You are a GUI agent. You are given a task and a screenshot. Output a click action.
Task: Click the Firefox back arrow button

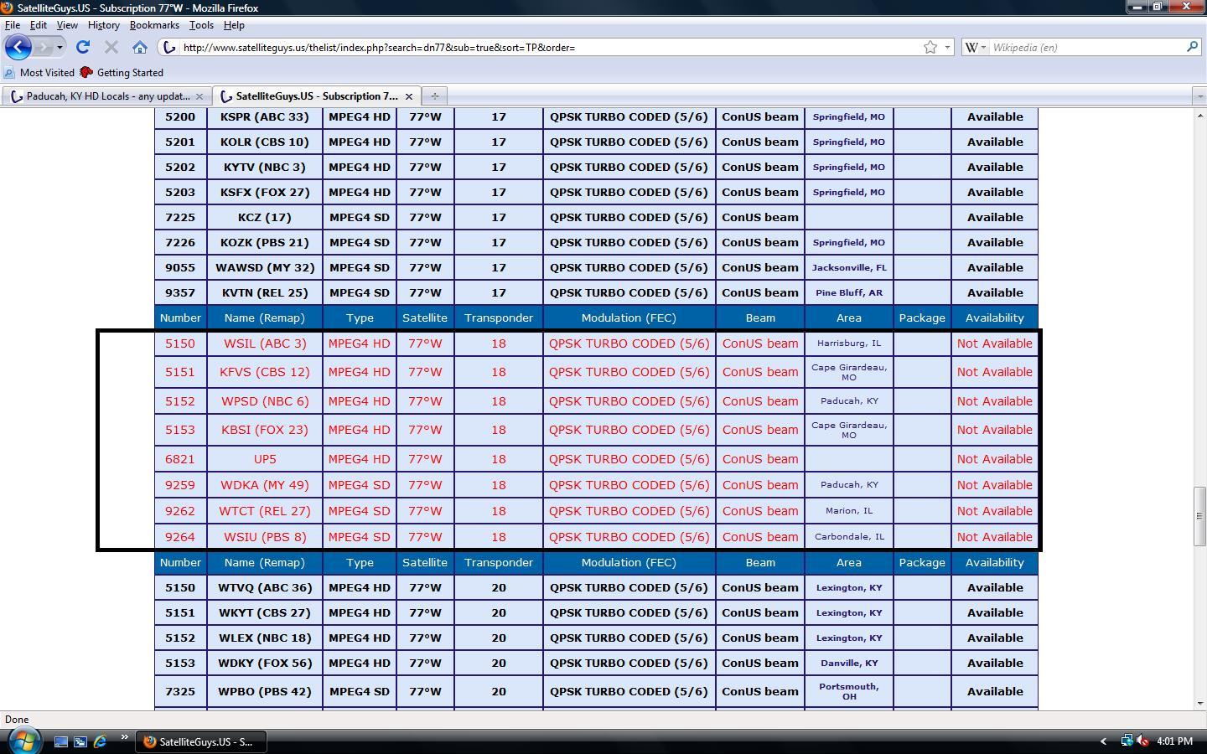click(18, 47)
